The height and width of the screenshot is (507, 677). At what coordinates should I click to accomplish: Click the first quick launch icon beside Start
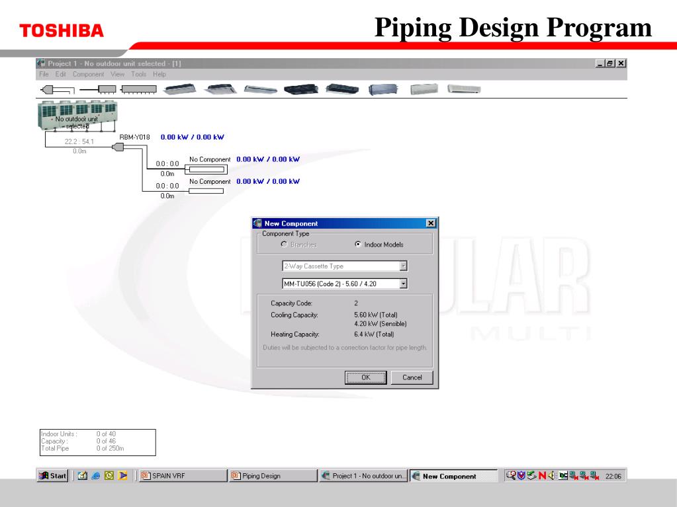click(x=83, y=475)
